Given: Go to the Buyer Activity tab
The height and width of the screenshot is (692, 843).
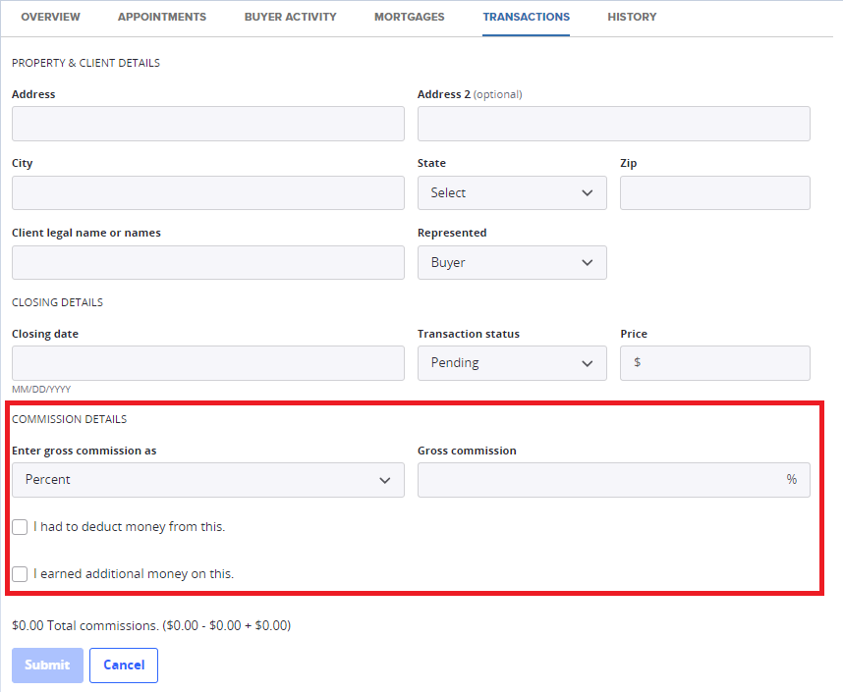Looking at the screenshot, I should pyautogui.click(x=290, y=17).
